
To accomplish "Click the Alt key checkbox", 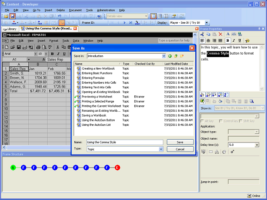I will click(202, 120).
